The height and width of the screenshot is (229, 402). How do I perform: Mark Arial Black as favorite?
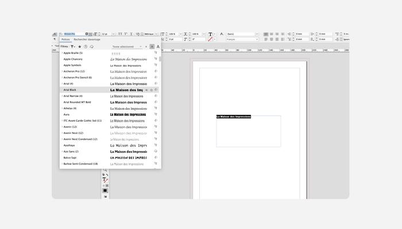click(x=151, y=90)
